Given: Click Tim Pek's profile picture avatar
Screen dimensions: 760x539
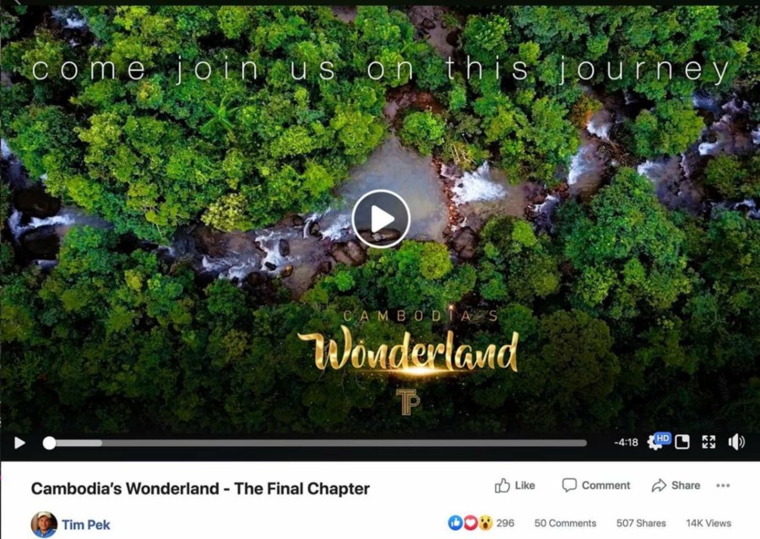Looking at the screenshot, I should (44, 525).
